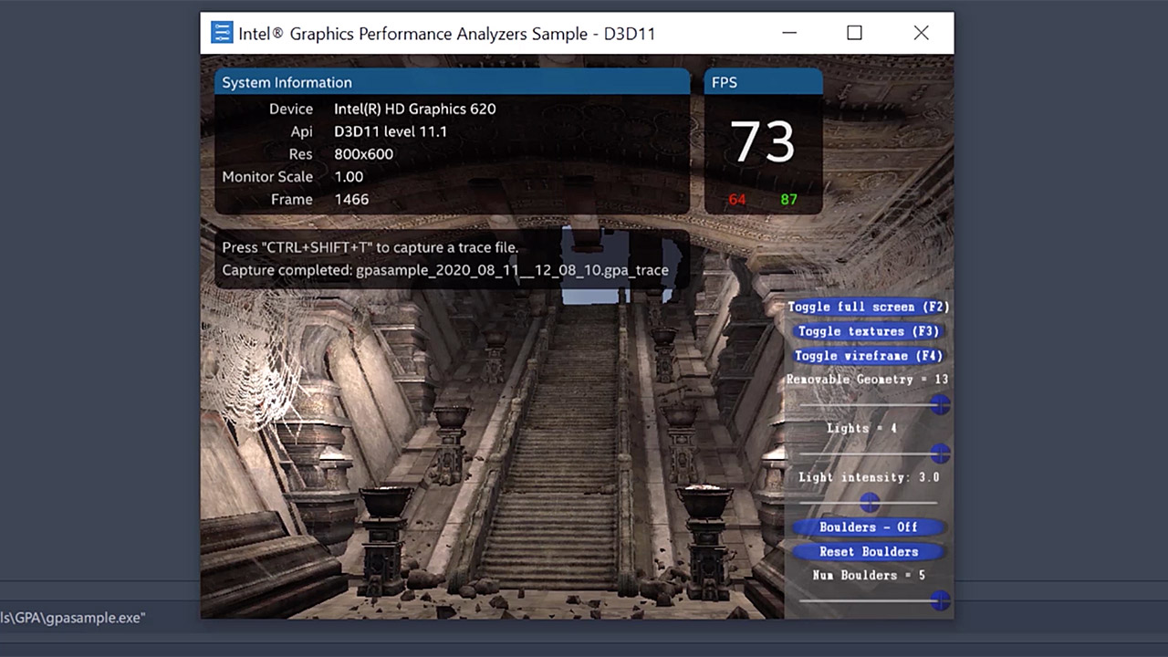Click the Light intensity slider handle
Viewport: 1168px width, 657px height.
click(x=869, y=503)
